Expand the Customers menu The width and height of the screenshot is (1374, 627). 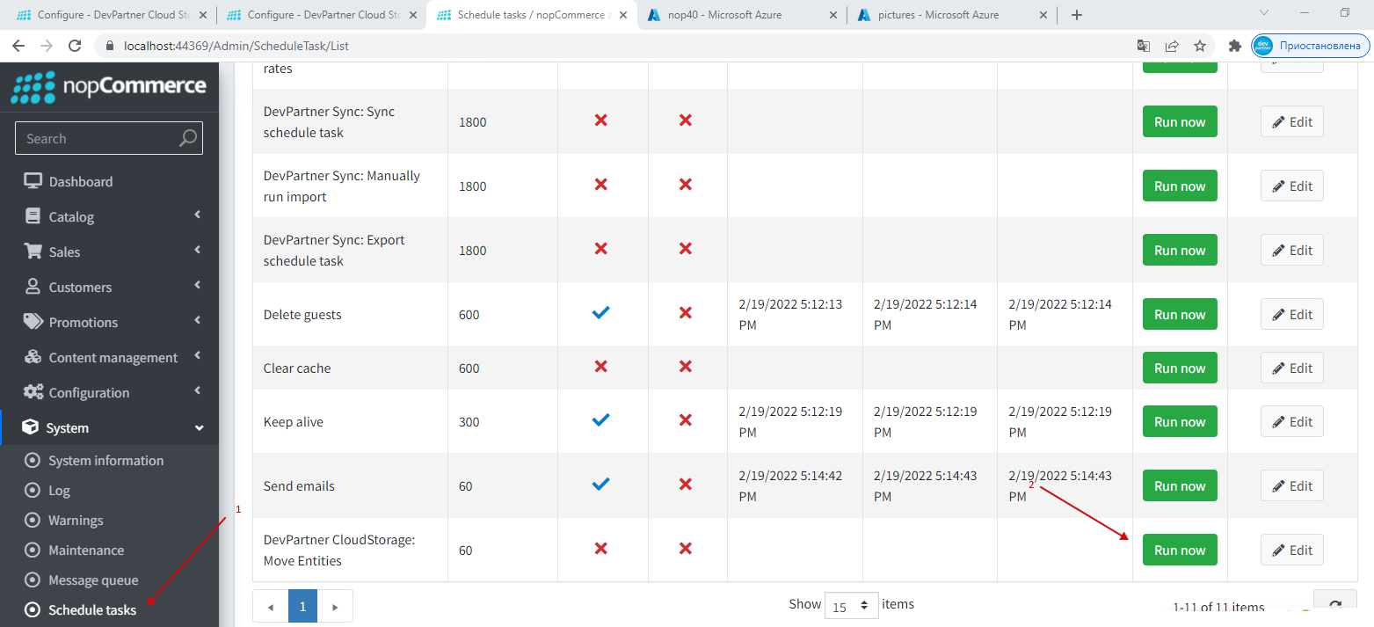(x=109, y=287)
